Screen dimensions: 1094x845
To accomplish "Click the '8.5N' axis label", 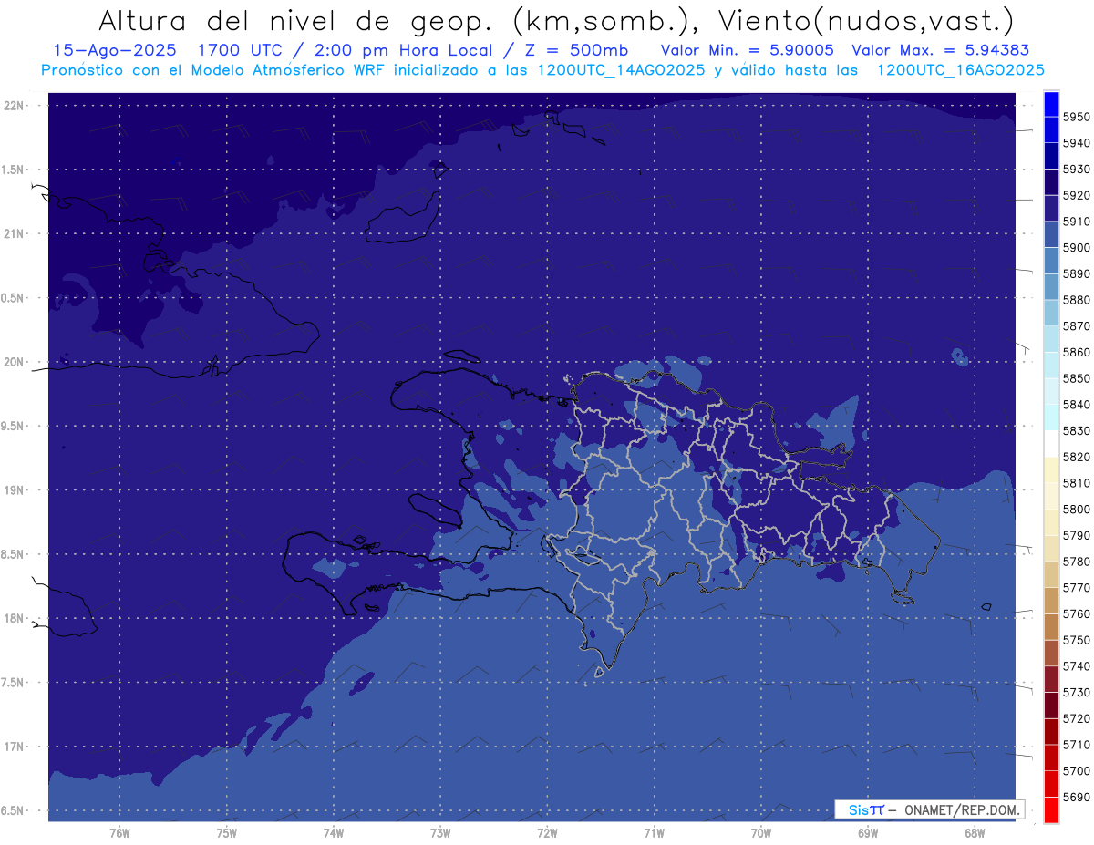I will [13, 554].
